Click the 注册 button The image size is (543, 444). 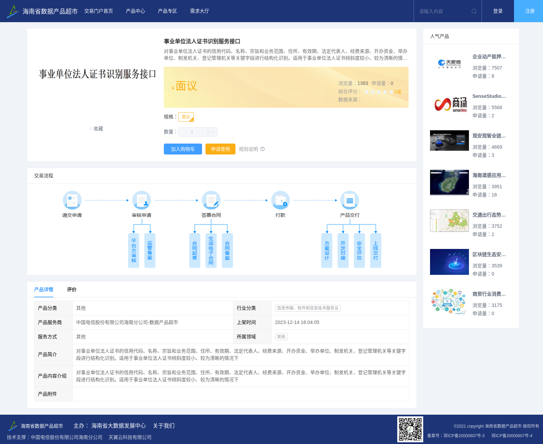pyautogui.click(x=529, y=11)
